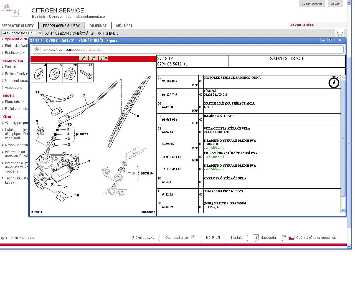Select the part 71 screw thumbnail
This screenshot has width=355, height=284.
[x=85, y=73]
